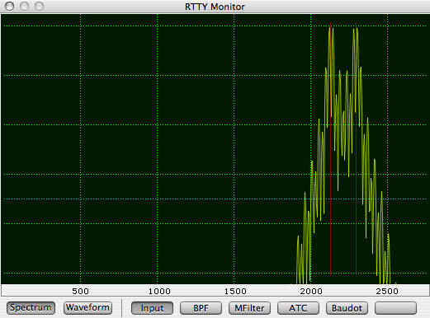Screen dimensions: 430x318
Task: Click the blank button after Baudot
Action: 395,308
